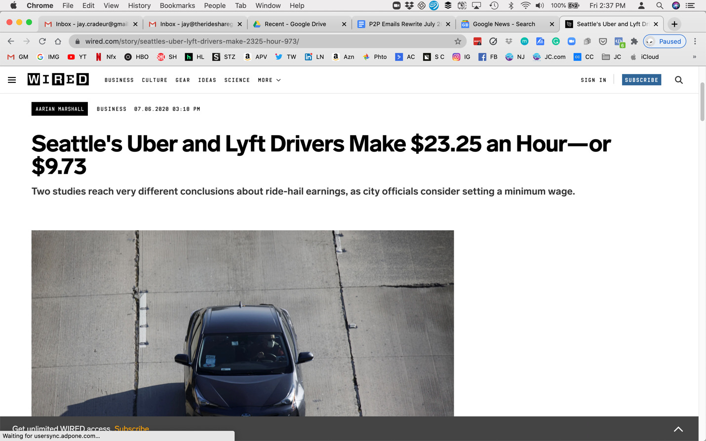Open the Hulu HL bookmark

coord(195,57)
